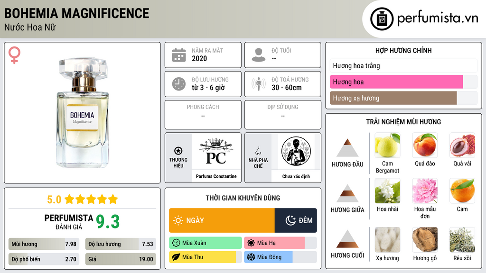Image resolution: width=486 pixels, height=273 pixels.
Task: Click the pink Mùa Hạ season bar
Action: [274, 243]
